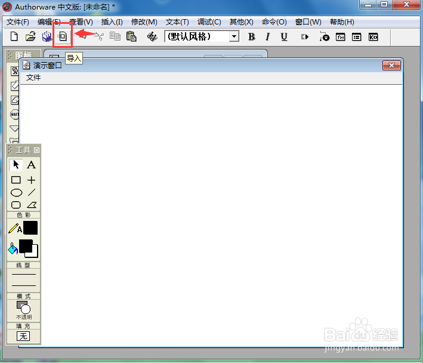Click the Import (导入) toolbar icon
The image size is (423, 363).
click(63, 36)
